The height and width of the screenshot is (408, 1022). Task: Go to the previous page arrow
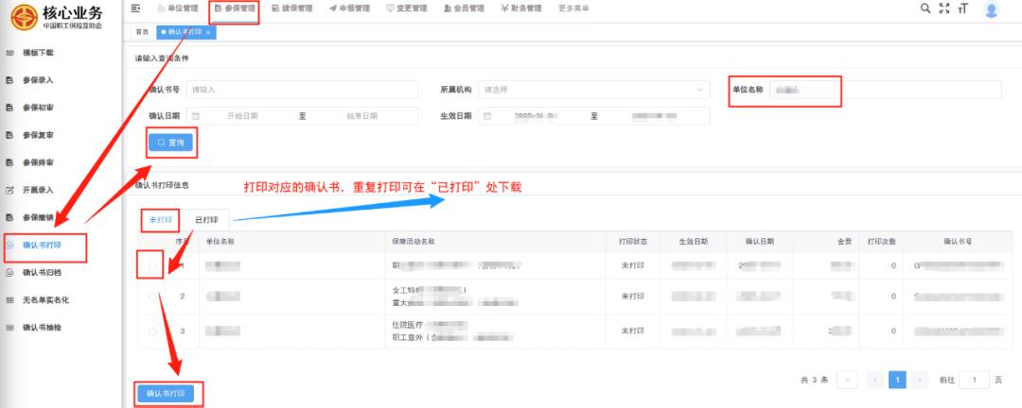876,380
